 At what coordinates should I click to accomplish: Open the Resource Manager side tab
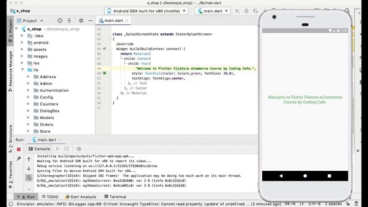(x=10, y=71)
